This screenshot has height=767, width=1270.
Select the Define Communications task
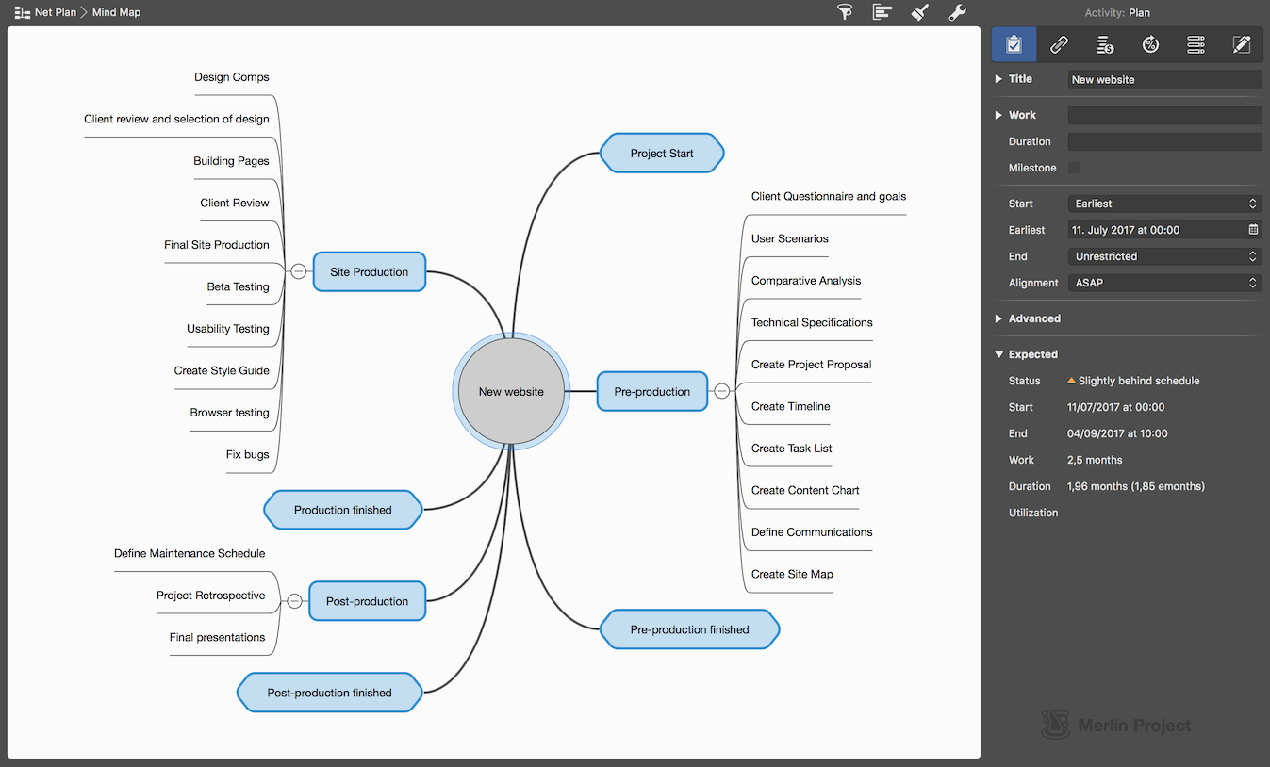point(812,532)
